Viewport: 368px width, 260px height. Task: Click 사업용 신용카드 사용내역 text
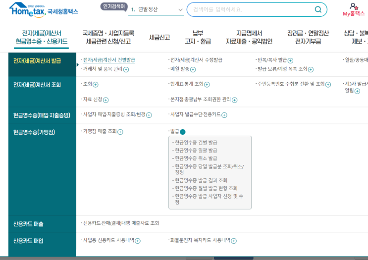(108, 240)
